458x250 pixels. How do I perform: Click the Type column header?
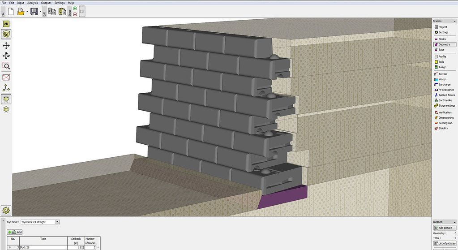pos(43,241)
